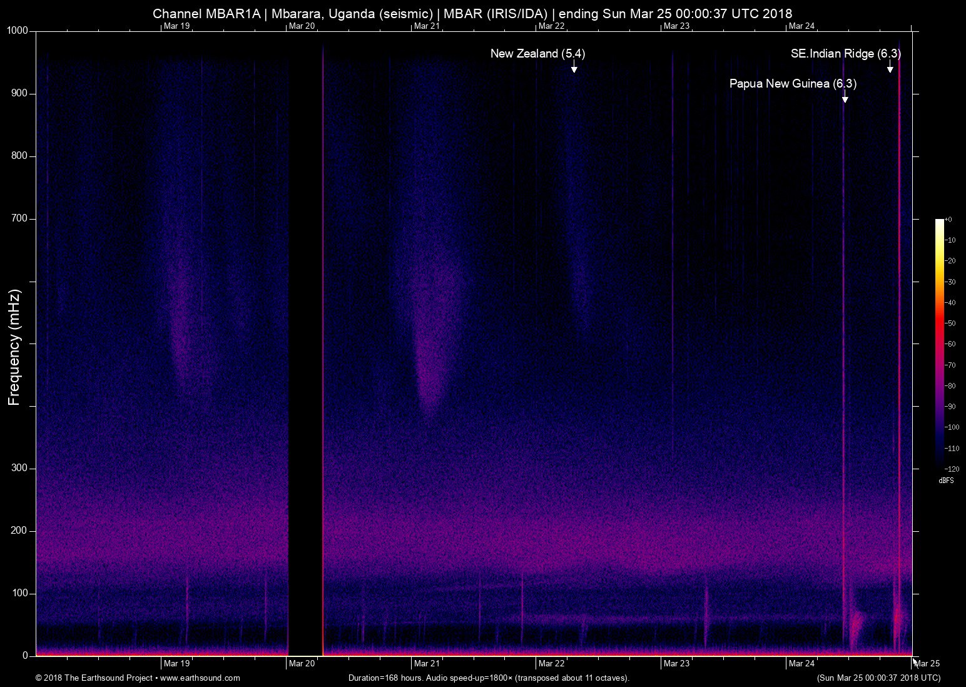Click the Frequency (mHz) axis title

tap(14, 347)
